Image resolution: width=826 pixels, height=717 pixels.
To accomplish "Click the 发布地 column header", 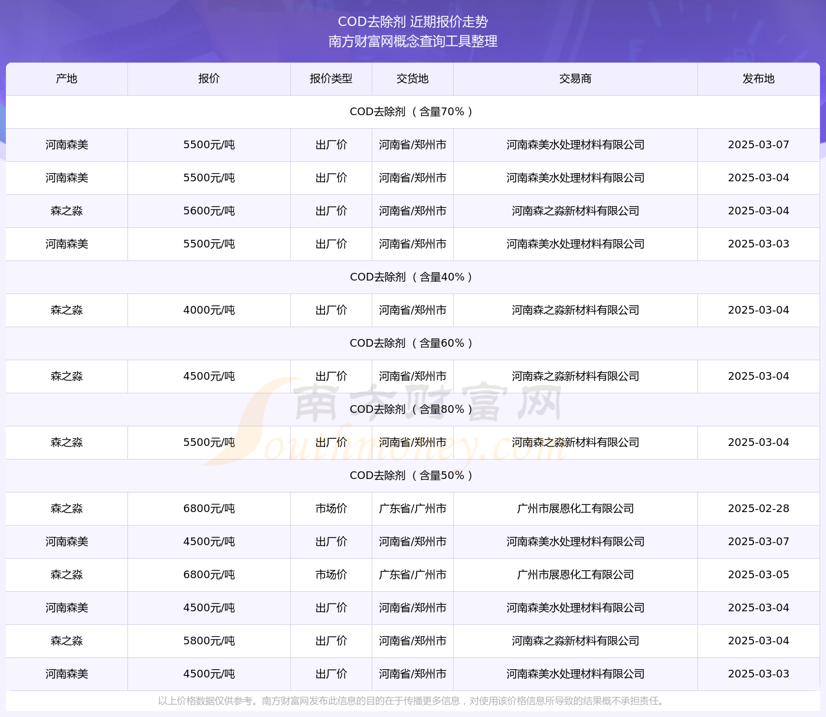I will coord(759,79).
